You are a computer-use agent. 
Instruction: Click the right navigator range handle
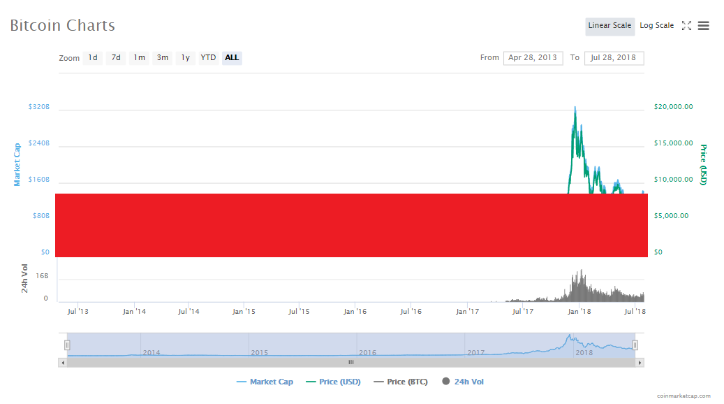(x=635, y=345)
